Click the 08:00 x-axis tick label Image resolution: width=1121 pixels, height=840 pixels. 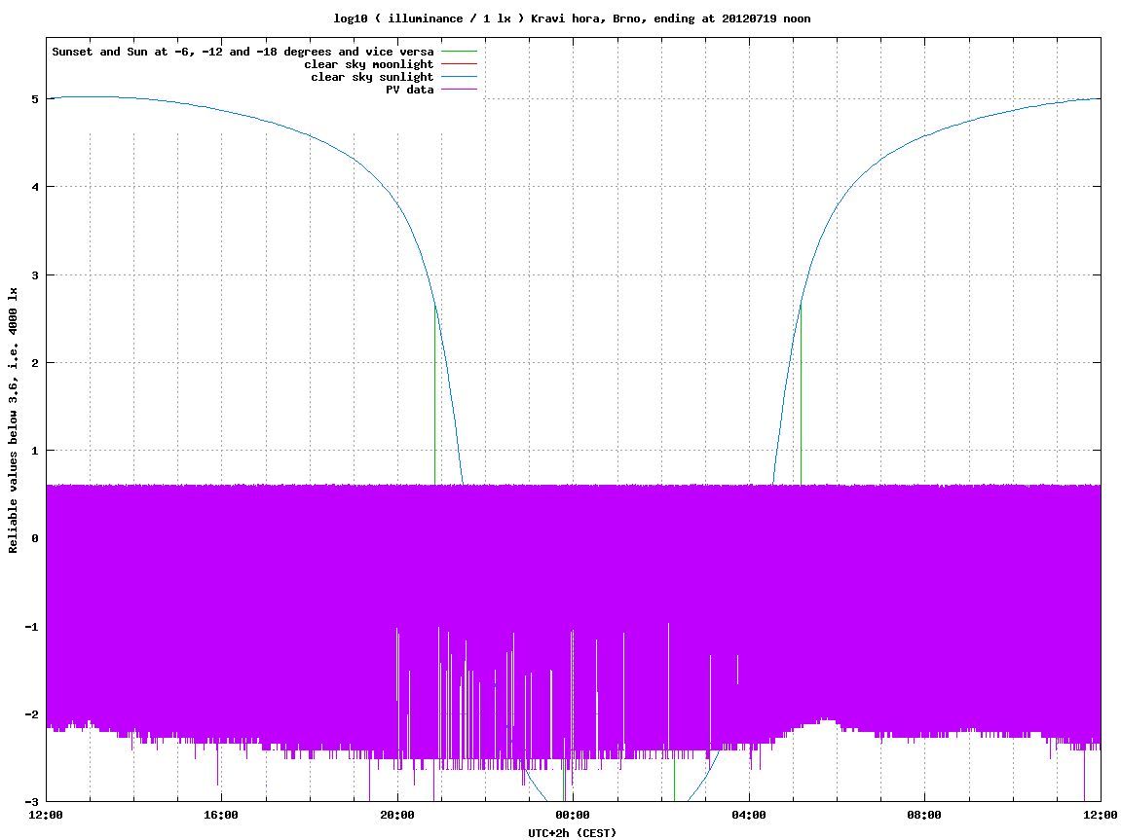click(x=925, y=815)
